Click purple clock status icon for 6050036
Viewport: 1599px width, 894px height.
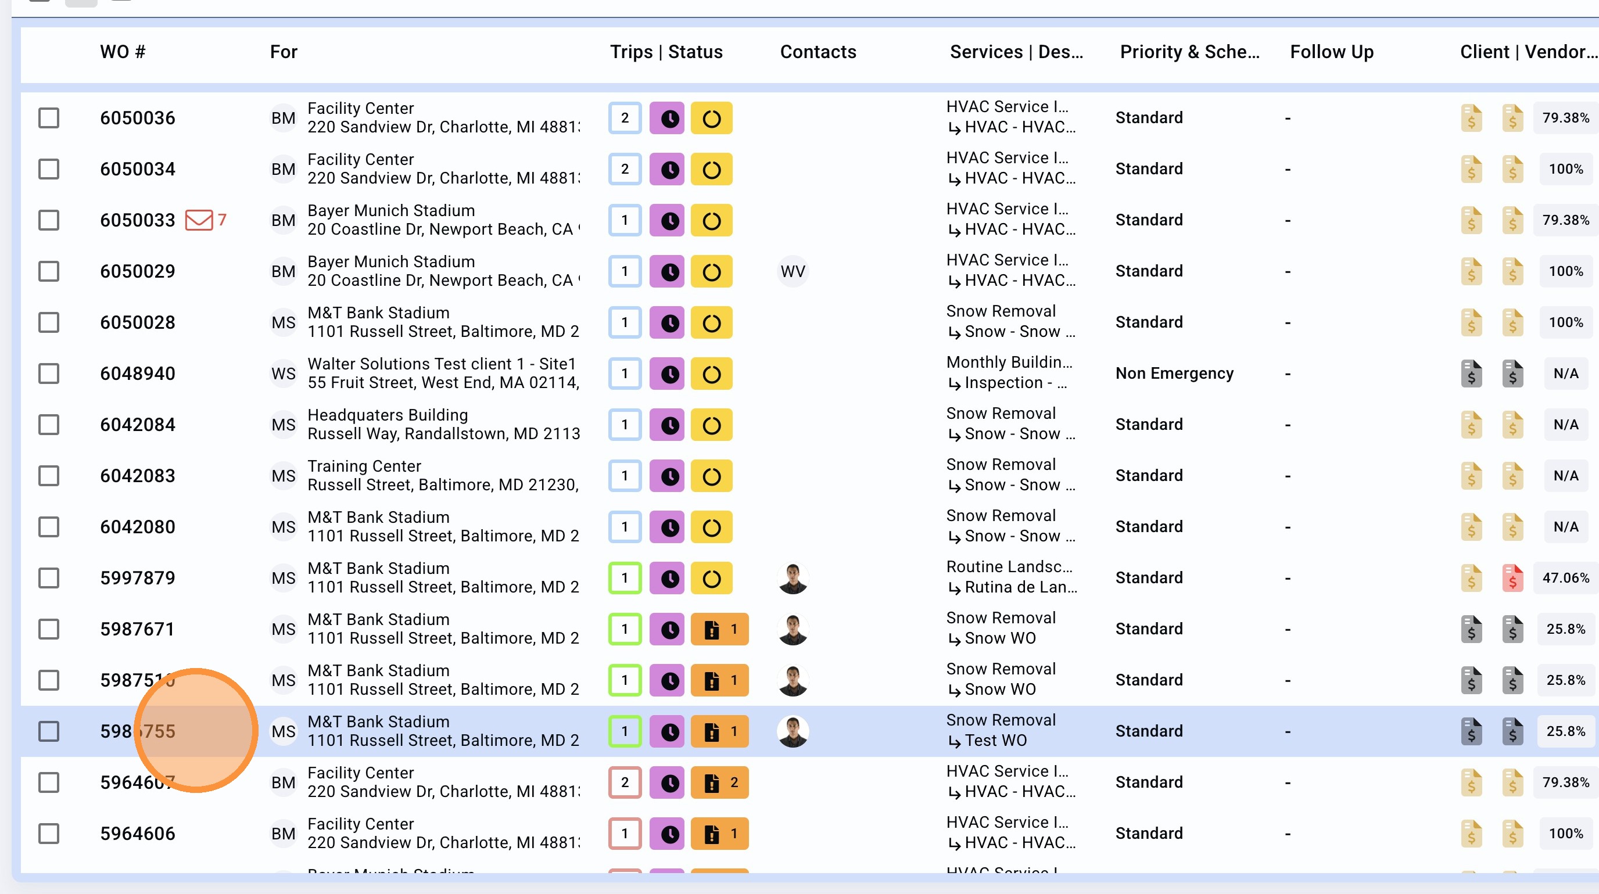pos(667,119)
